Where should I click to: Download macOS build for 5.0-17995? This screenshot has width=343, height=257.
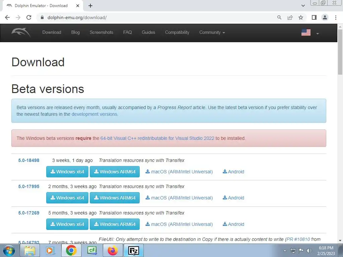(x=179, y=198)
